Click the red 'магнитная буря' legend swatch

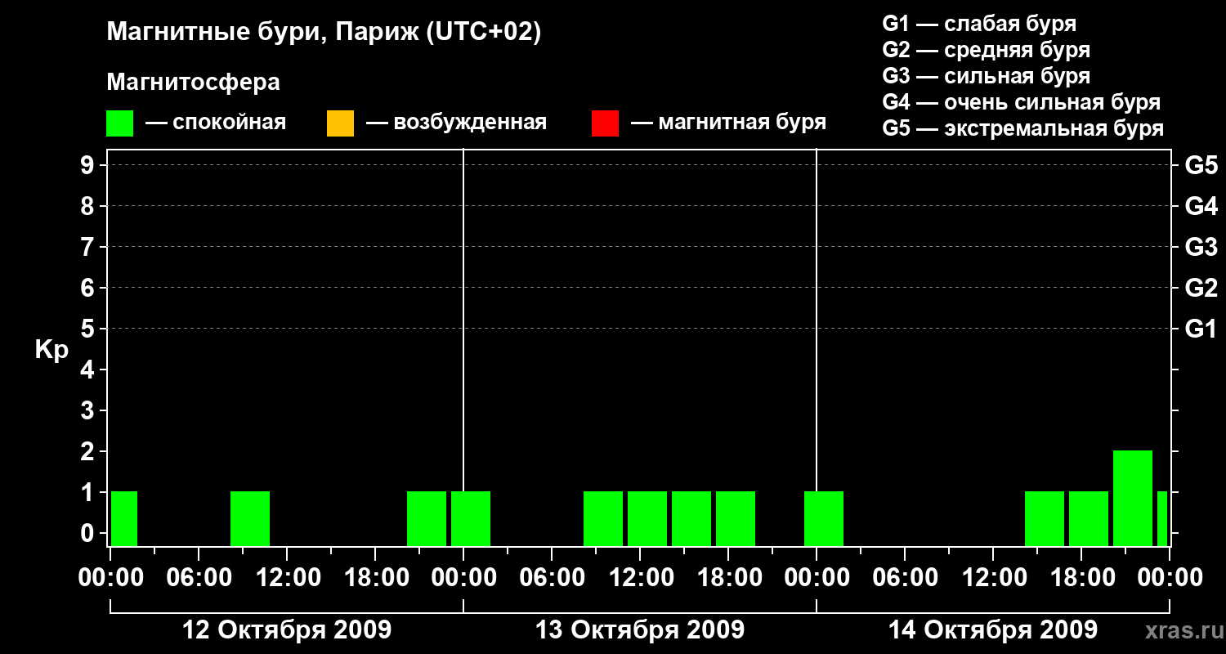pos(605,123)
